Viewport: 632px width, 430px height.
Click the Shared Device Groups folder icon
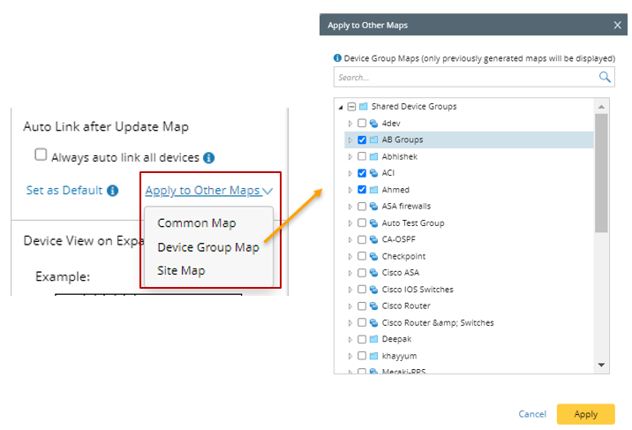pyautogui.click(x=363, y=106)
